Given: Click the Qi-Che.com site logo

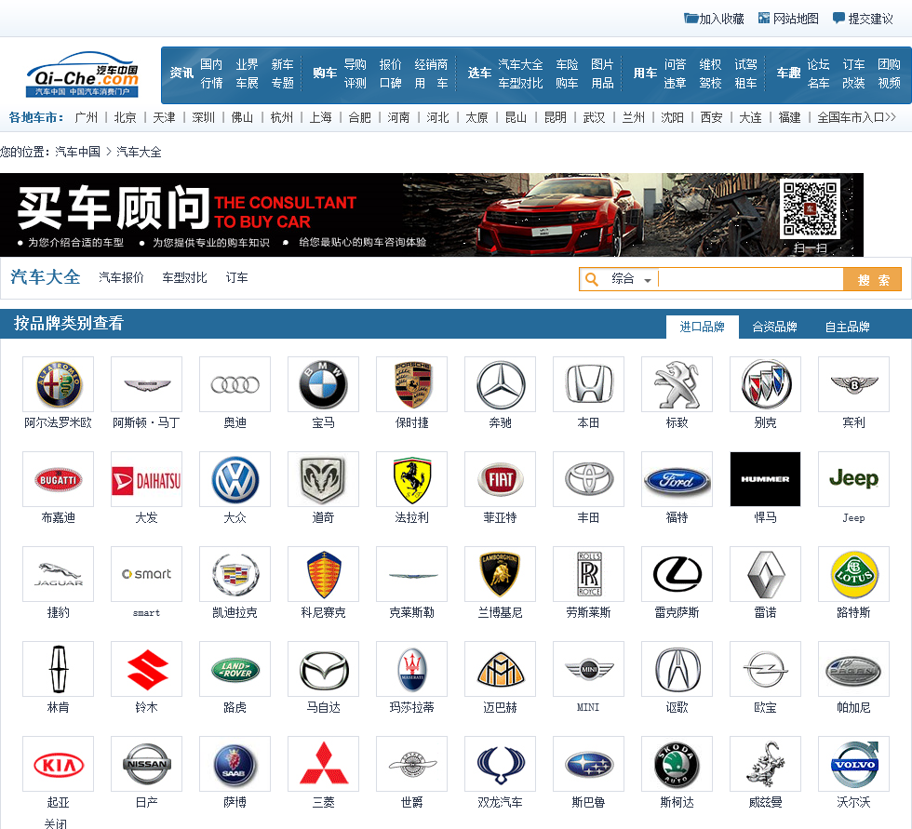Looking at the screenshot, I should 82,75.
